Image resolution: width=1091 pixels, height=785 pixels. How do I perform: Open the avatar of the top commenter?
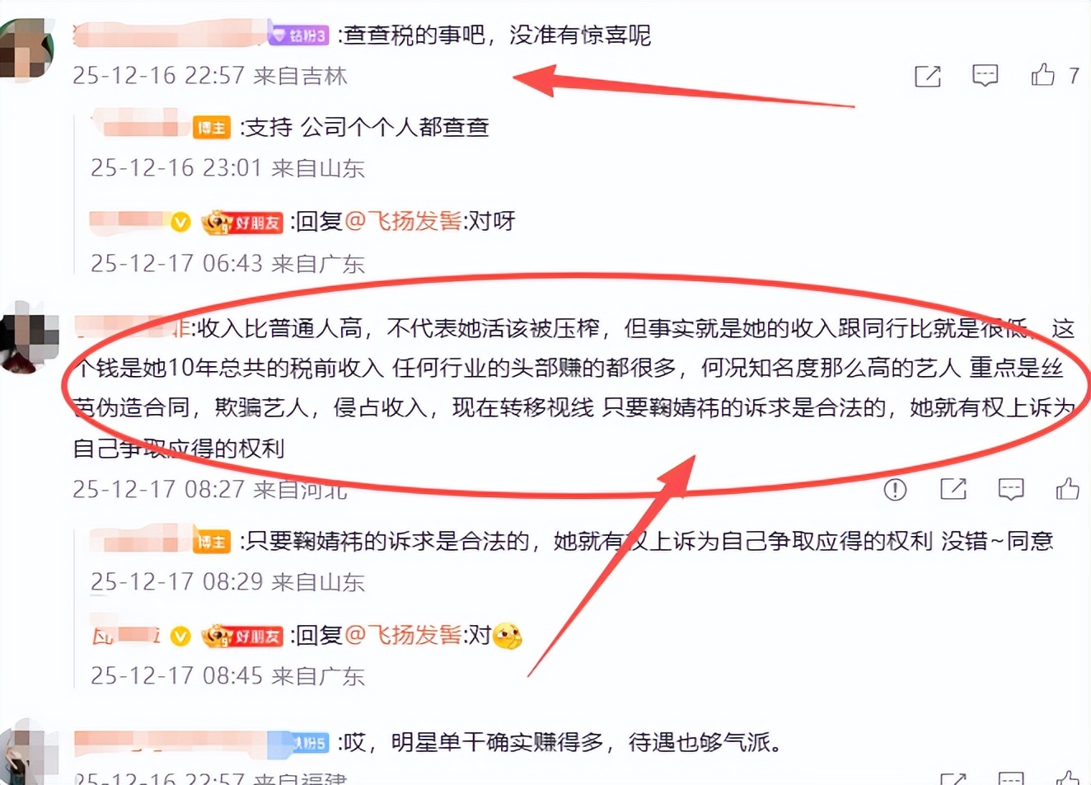click(x=26, y=49)
